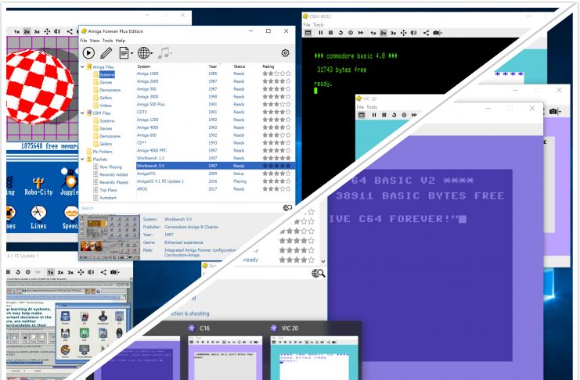Mute audio in bottom-left emulator window
This screenshot has width=580, height=380.
(x=91, y=272)
